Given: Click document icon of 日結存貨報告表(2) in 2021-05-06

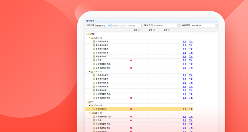Looking at the screenshot, I should pyautogui.click(x=94, y=64).
